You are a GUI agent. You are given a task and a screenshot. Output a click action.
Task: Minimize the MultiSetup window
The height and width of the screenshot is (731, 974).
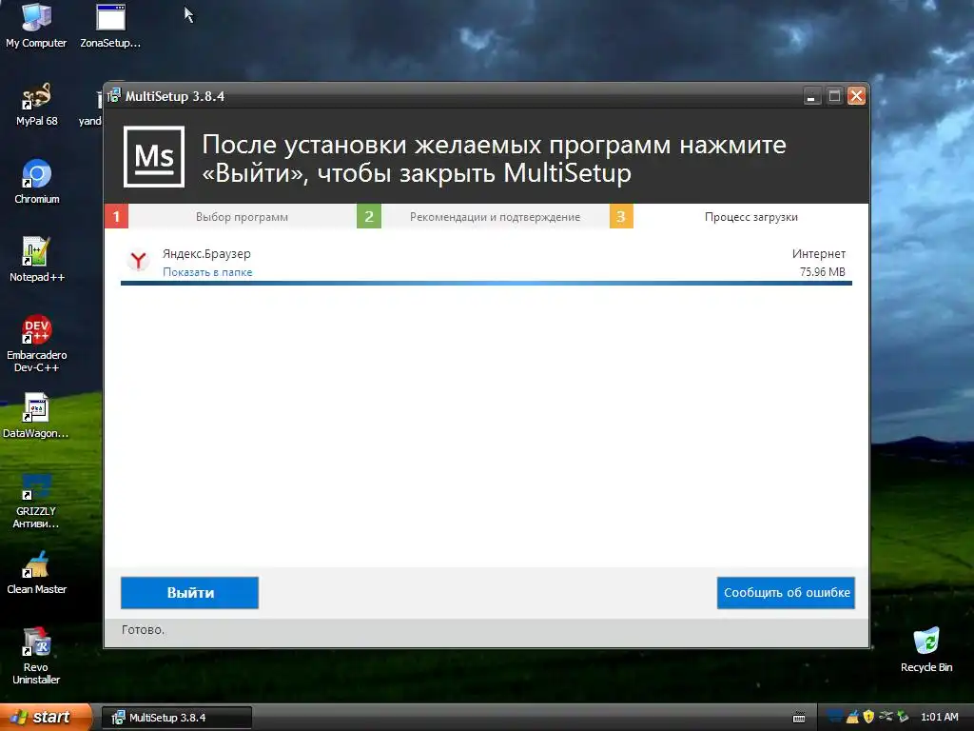[810, 96]
